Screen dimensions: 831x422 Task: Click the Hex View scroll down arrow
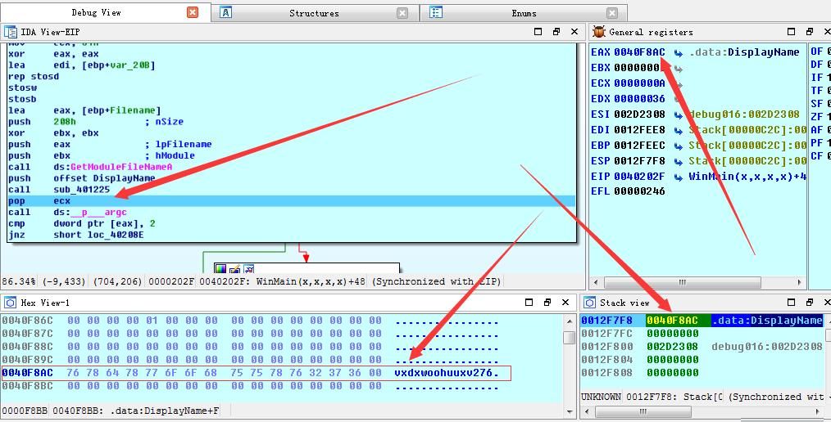pyautogui.click(x=570, y=411)
